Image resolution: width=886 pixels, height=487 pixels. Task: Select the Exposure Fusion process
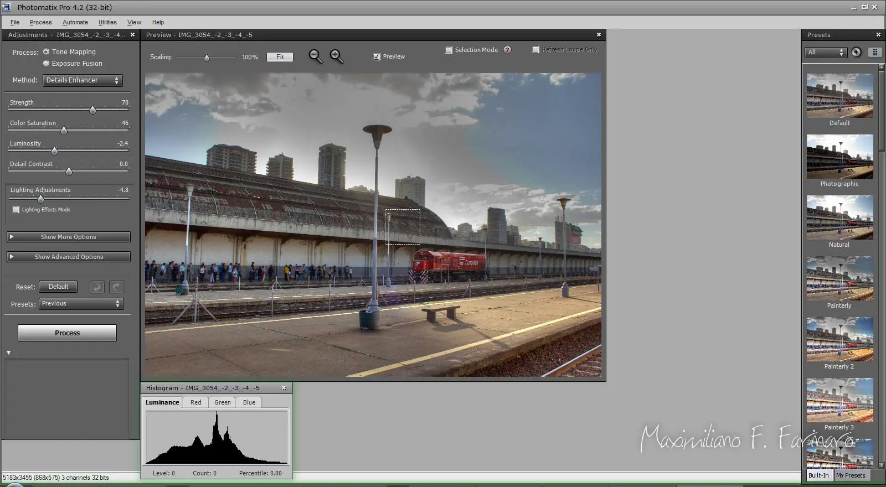47,64
